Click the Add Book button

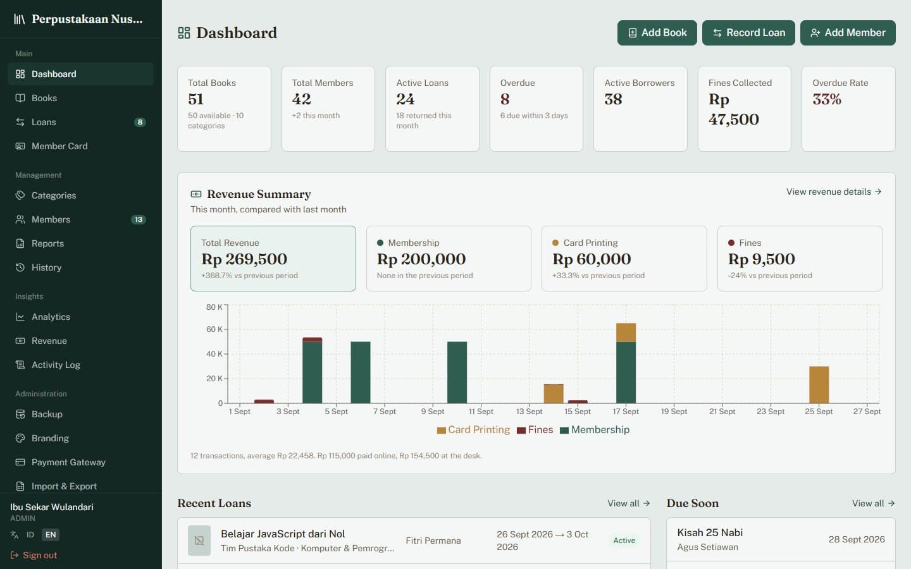657,33
